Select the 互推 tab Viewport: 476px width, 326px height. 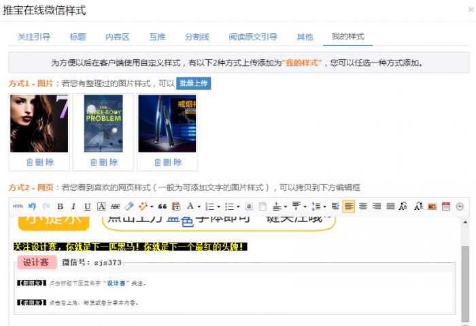click(x=157, y=37)
